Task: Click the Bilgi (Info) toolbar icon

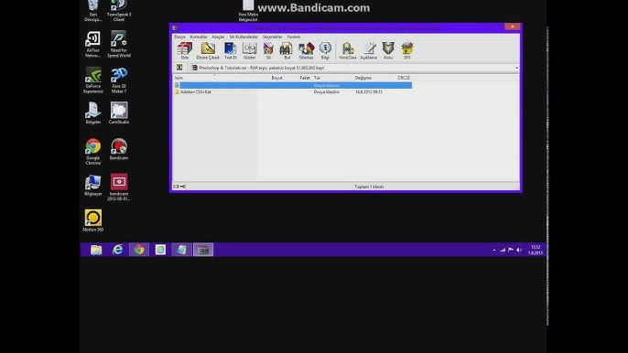Action: 325,51
